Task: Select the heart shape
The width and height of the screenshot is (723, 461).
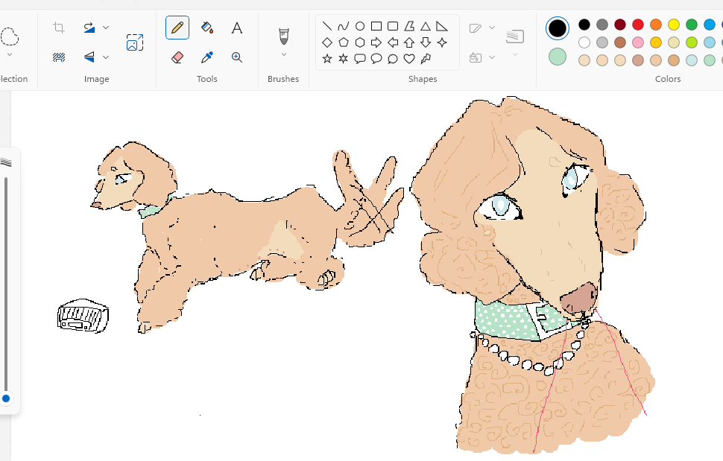Action: pos(409,58)
